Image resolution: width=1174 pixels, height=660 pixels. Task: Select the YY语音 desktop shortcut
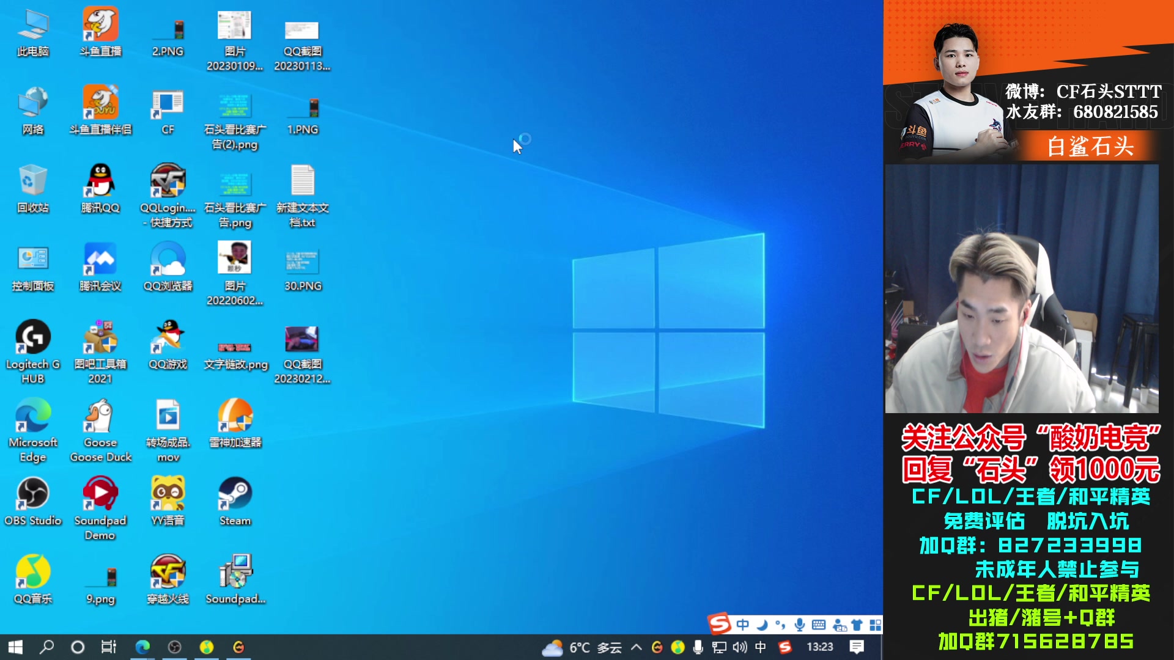[x=168, y=502]
